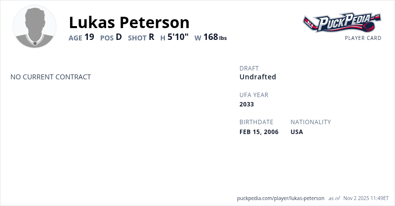
Task: Click the USA nationality value
Action: tap(297, 132)
